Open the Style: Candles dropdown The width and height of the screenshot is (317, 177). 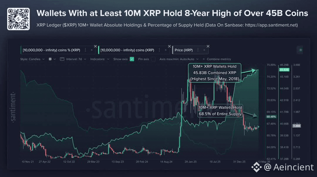click(x=33, y=59)
